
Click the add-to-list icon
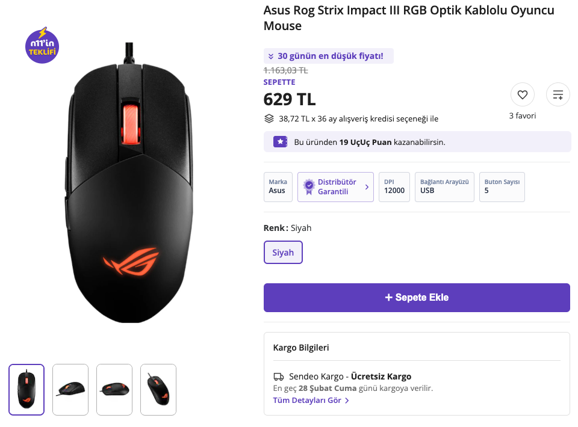(558, 94)
